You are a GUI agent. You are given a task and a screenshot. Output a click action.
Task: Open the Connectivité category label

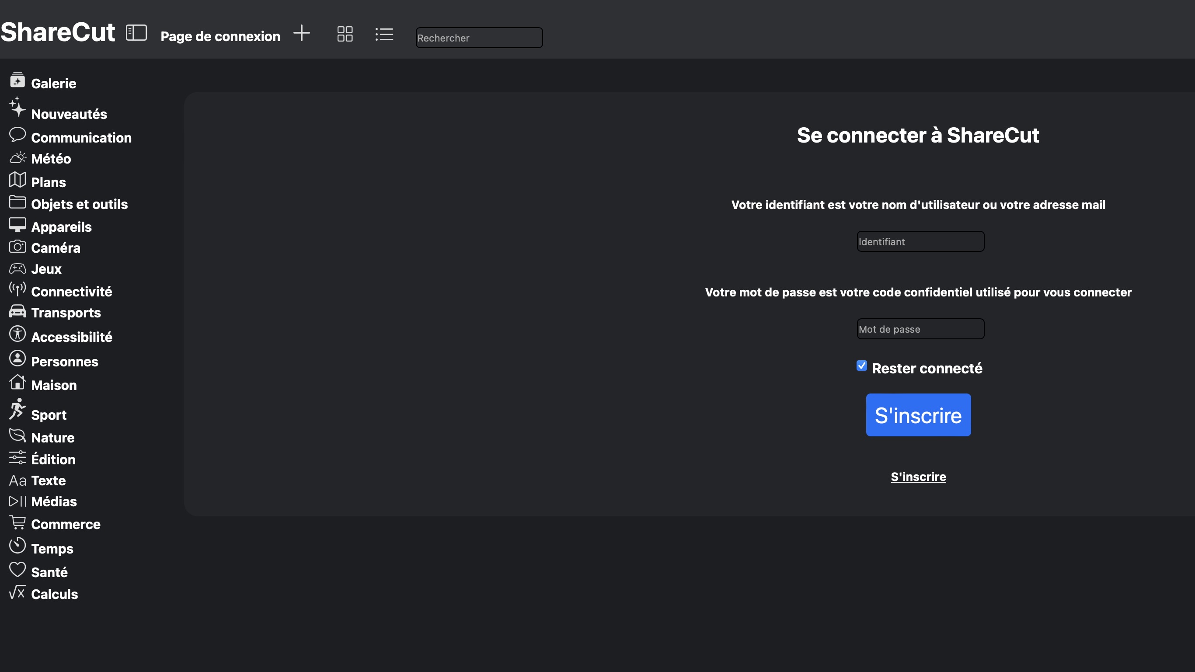pyautogui.click(x=71, y=292)
